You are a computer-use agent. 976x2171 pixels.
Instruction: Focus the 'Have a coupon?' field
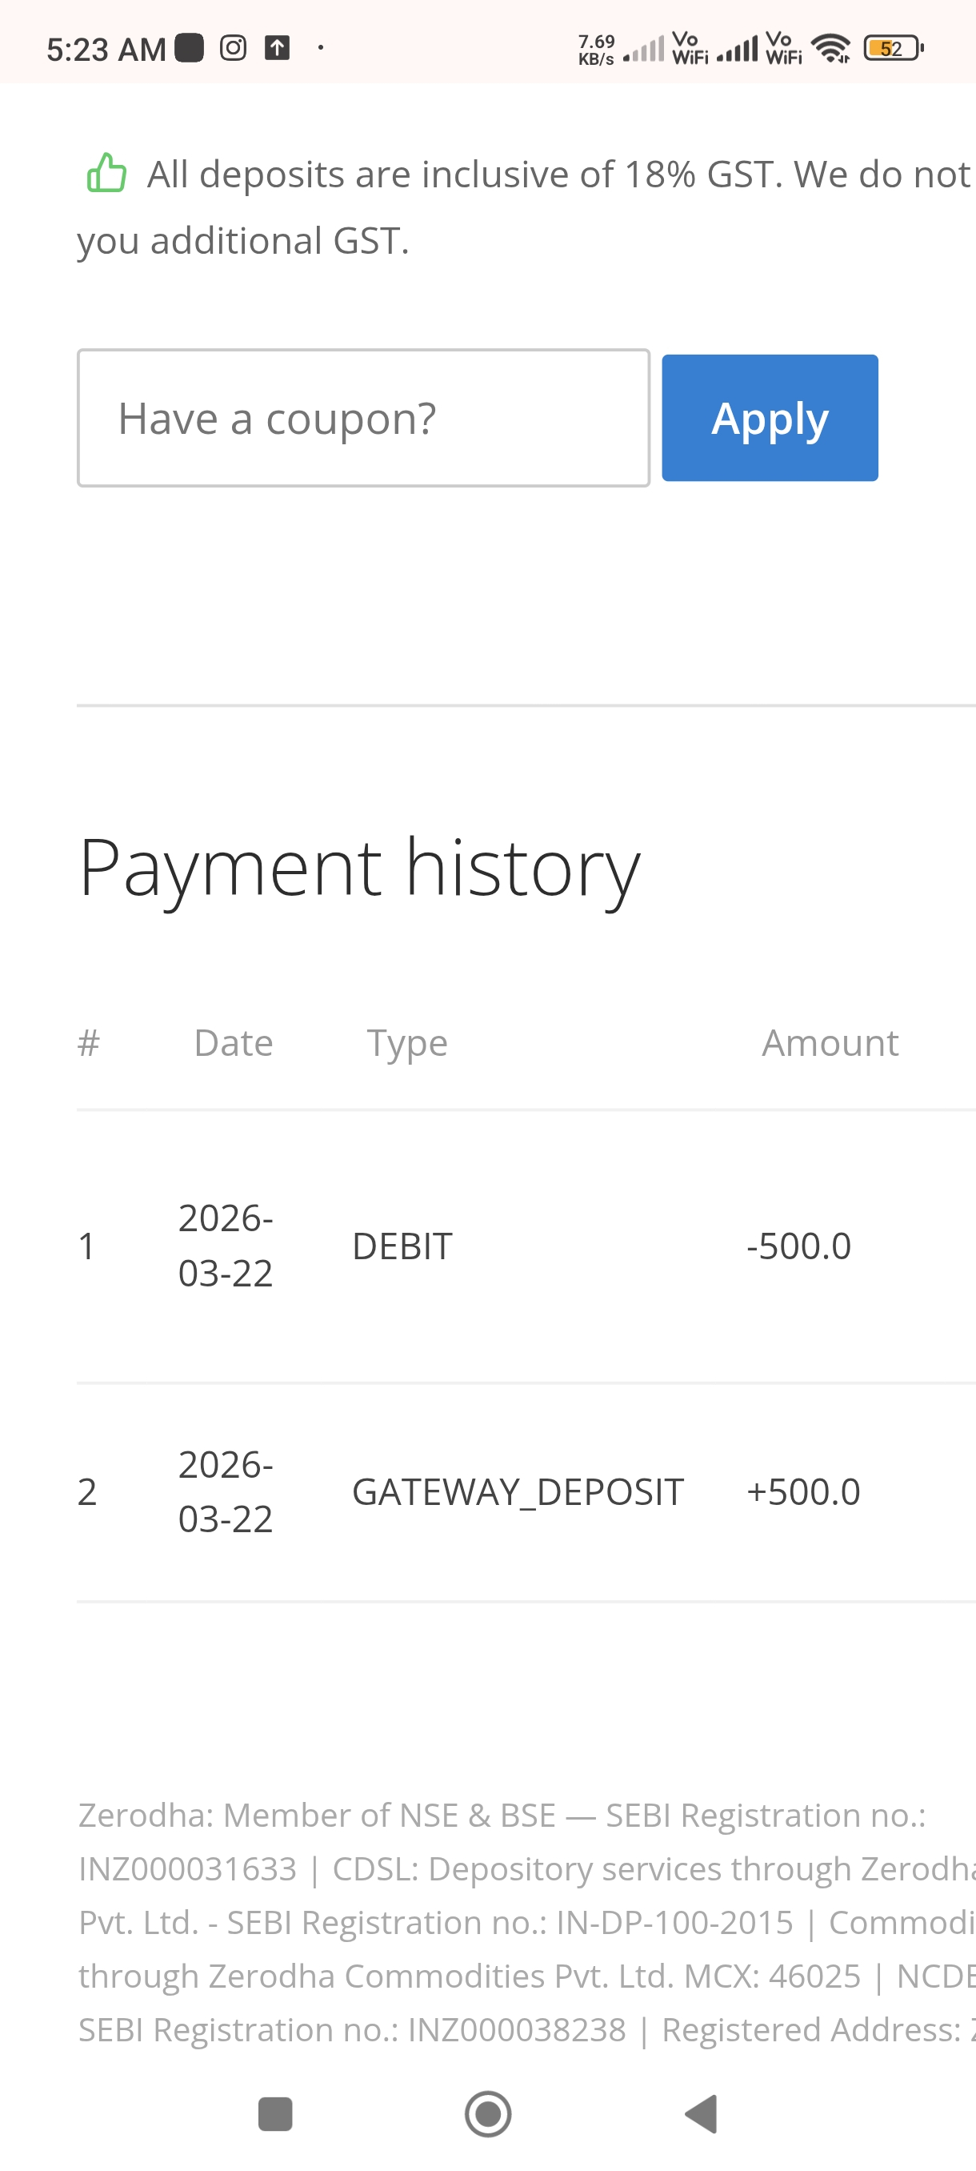pos(363,418)
